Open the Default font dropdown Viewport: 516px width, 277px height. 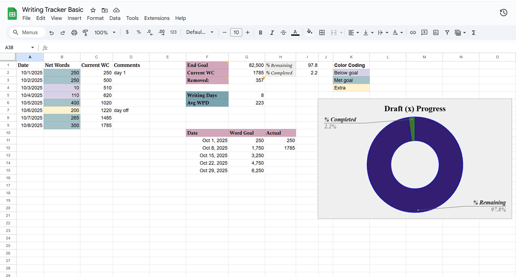tap(200, 32)
